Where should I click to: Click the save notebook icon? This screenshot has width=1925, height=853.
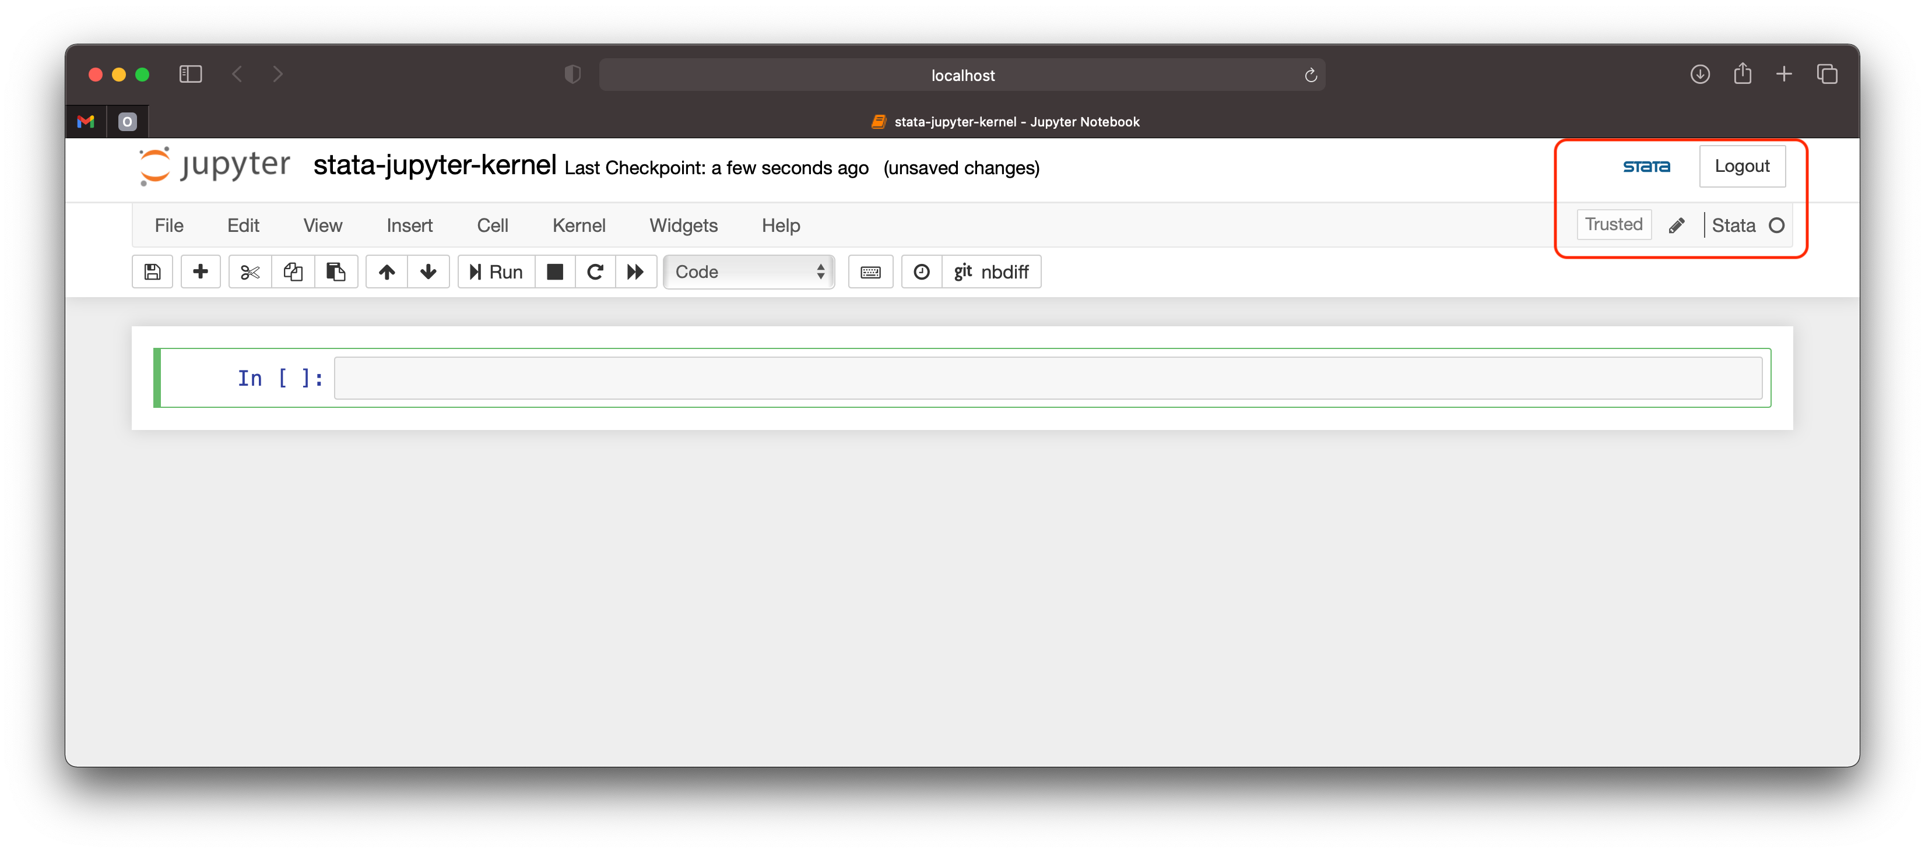point(151,273)
